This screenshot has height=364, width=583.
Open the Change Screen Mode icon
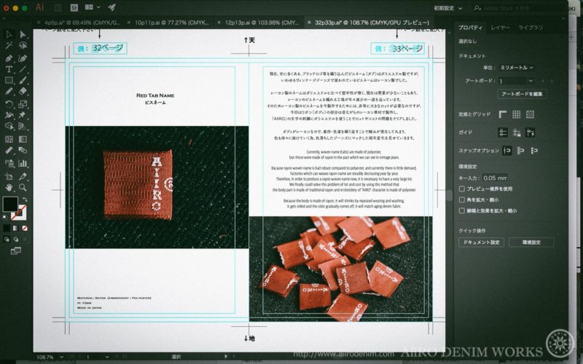(x=15, y=251)
